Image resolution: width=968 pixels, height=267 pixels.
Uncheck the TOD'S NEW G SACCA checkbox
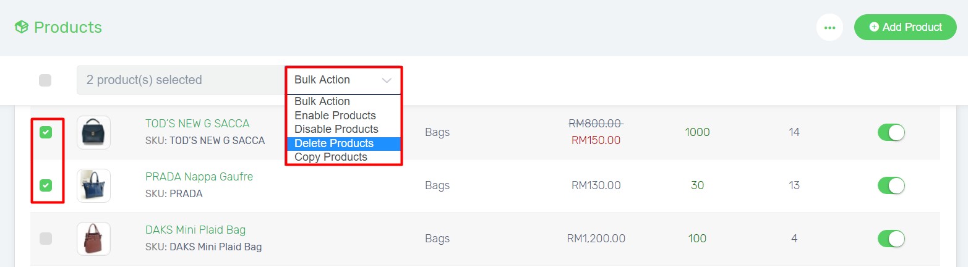(x=46, y=132)
